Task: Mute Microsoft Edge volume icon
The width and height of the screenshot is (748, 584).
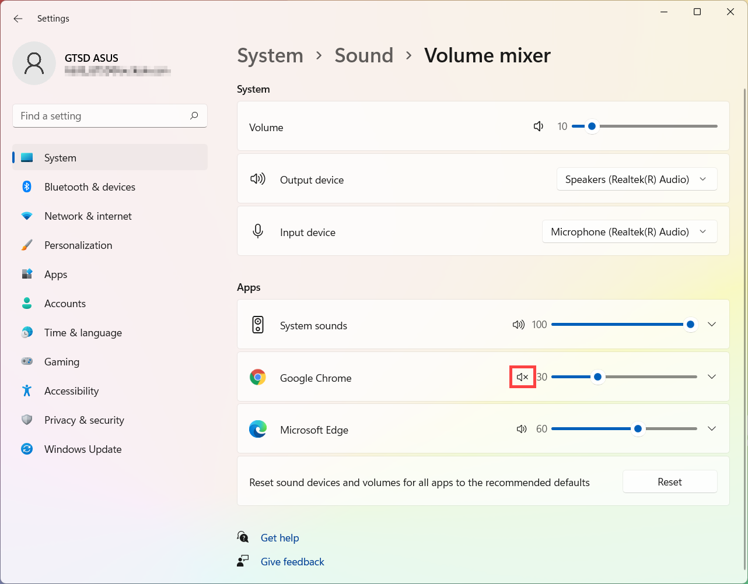Action: click(x=522, y=429)
